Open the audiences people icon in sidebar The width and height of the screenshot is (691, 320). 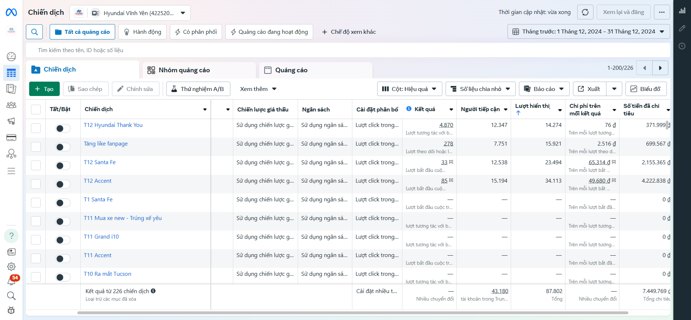click(12, 105)
